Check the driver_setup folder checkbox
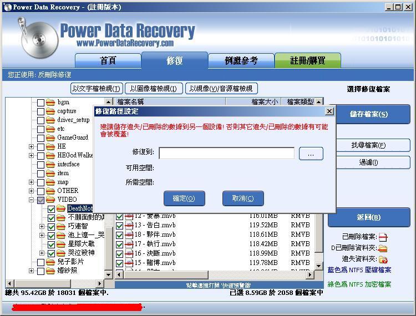 tap(40, 120)
